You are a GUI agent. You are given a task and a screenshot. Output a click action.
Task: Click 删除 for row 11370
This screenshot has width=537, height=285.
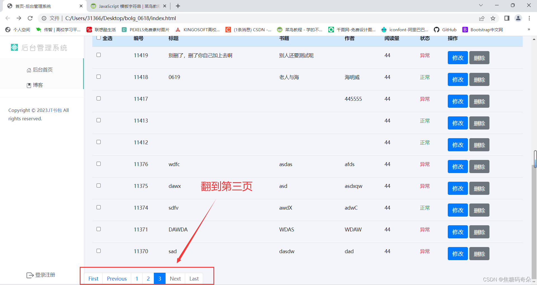pos(479,254)
